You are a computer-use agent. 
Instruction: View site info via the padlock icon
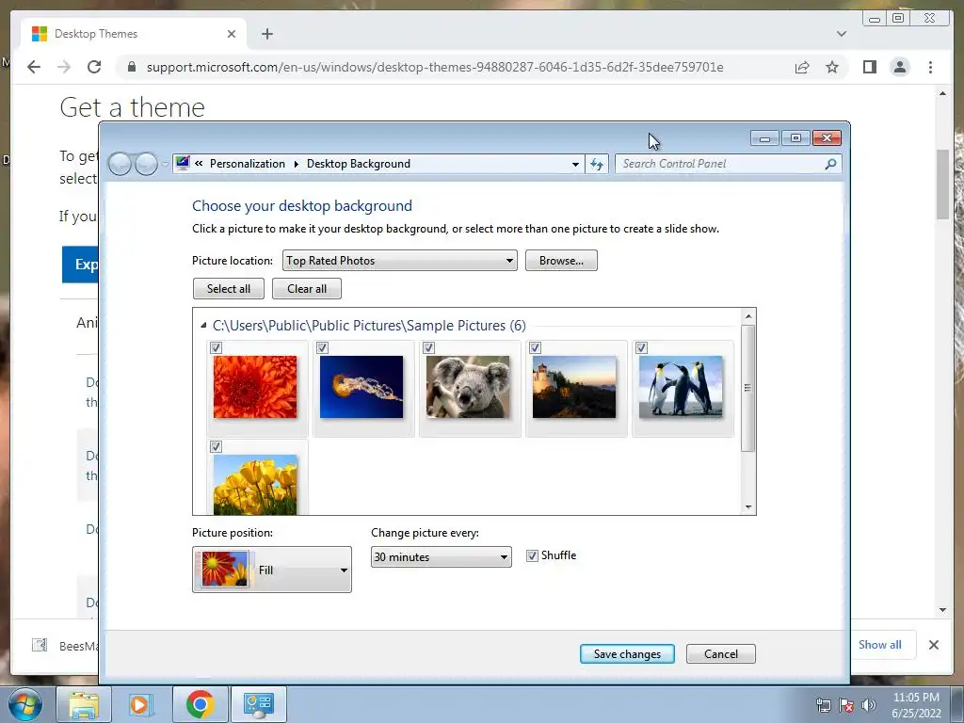click(x=131, y=67)
